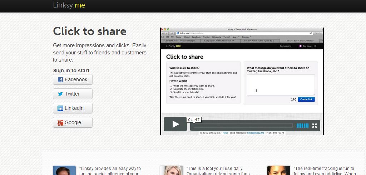Image resolution: width=366 pixels, height=175 pixels.
Task: Choose the LinkedIn sign-in button
Action: 73,108
